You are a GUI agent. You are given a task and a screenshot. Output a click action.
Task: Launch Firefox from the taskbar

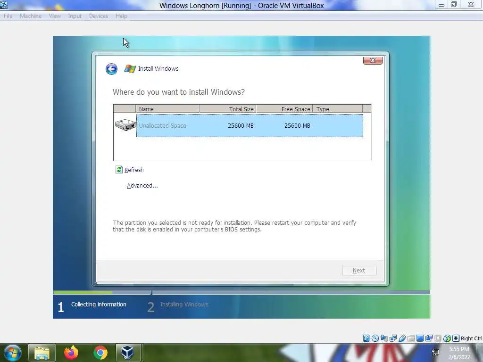pyautogui.click(x=71, y=353)
